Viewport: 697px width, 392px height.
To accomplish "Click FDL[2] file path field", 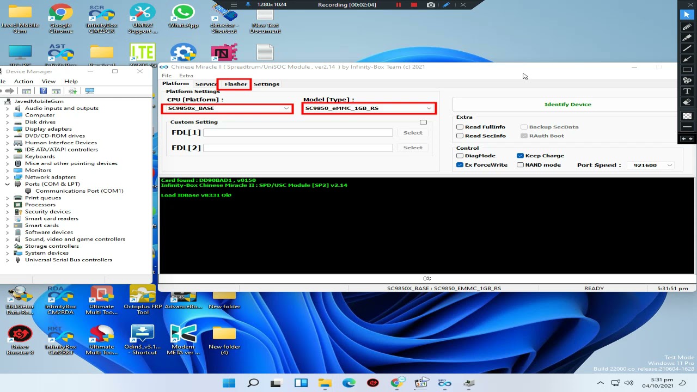I will [x=298, y=148].
